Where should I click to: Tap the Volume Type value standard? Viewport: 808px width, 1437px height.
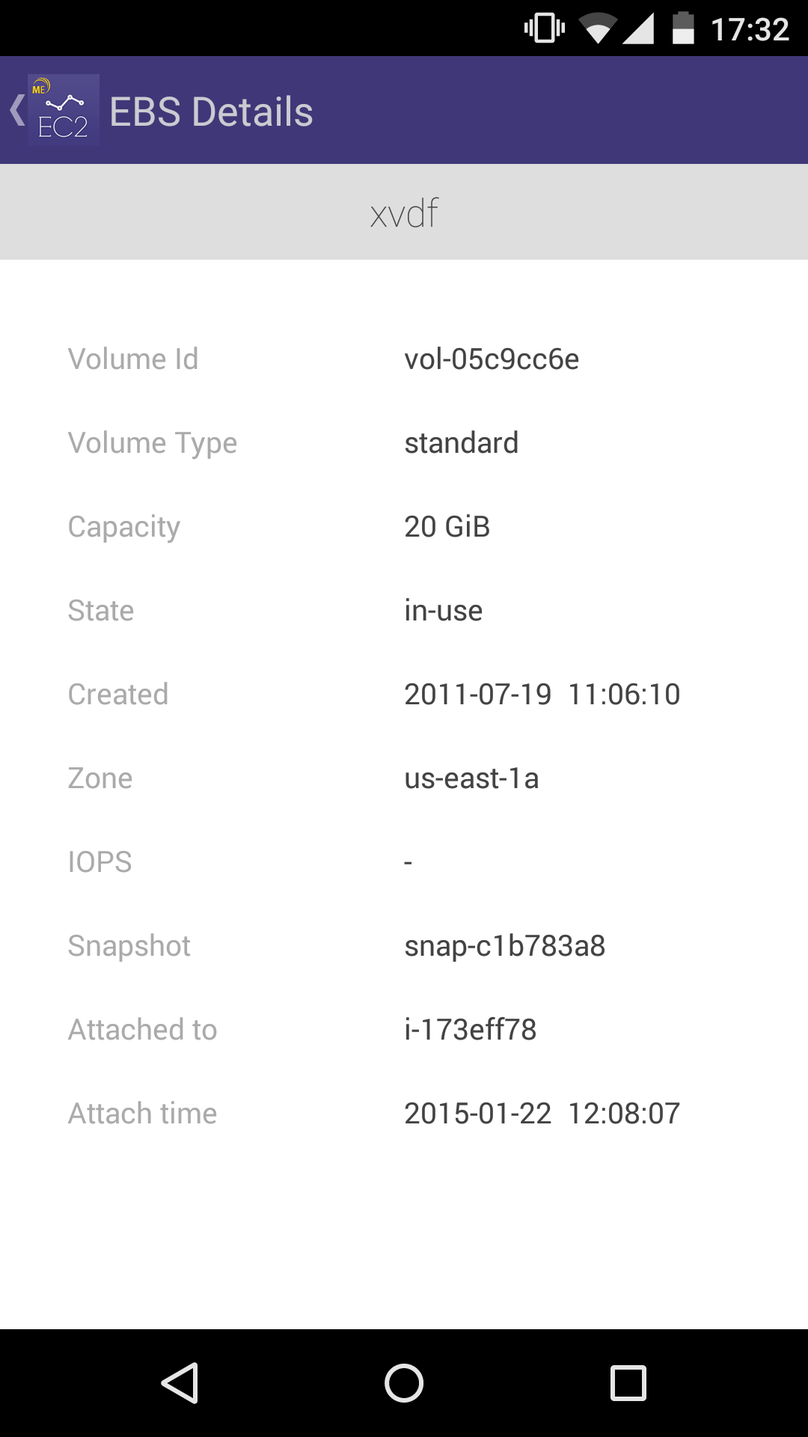(x=461, y=443)
